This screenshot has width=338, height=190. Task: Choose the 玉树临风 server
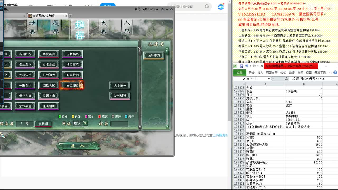[73, 54]
